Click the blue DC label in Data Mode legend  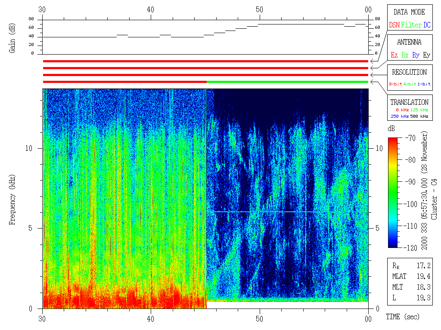[x=427, y=25]
